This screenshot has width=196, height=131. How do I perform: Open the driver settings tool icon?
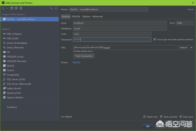pos(16,8)
